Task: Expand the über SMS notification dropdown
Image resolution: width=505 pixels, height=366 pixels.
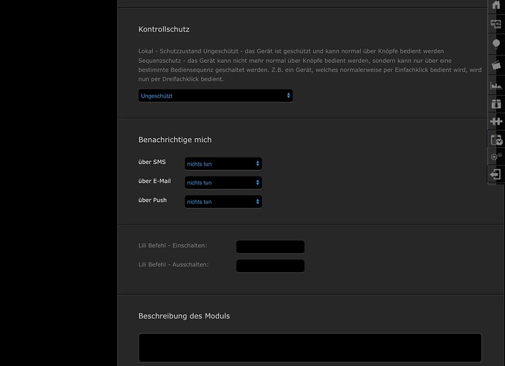Action: [223, 164]
